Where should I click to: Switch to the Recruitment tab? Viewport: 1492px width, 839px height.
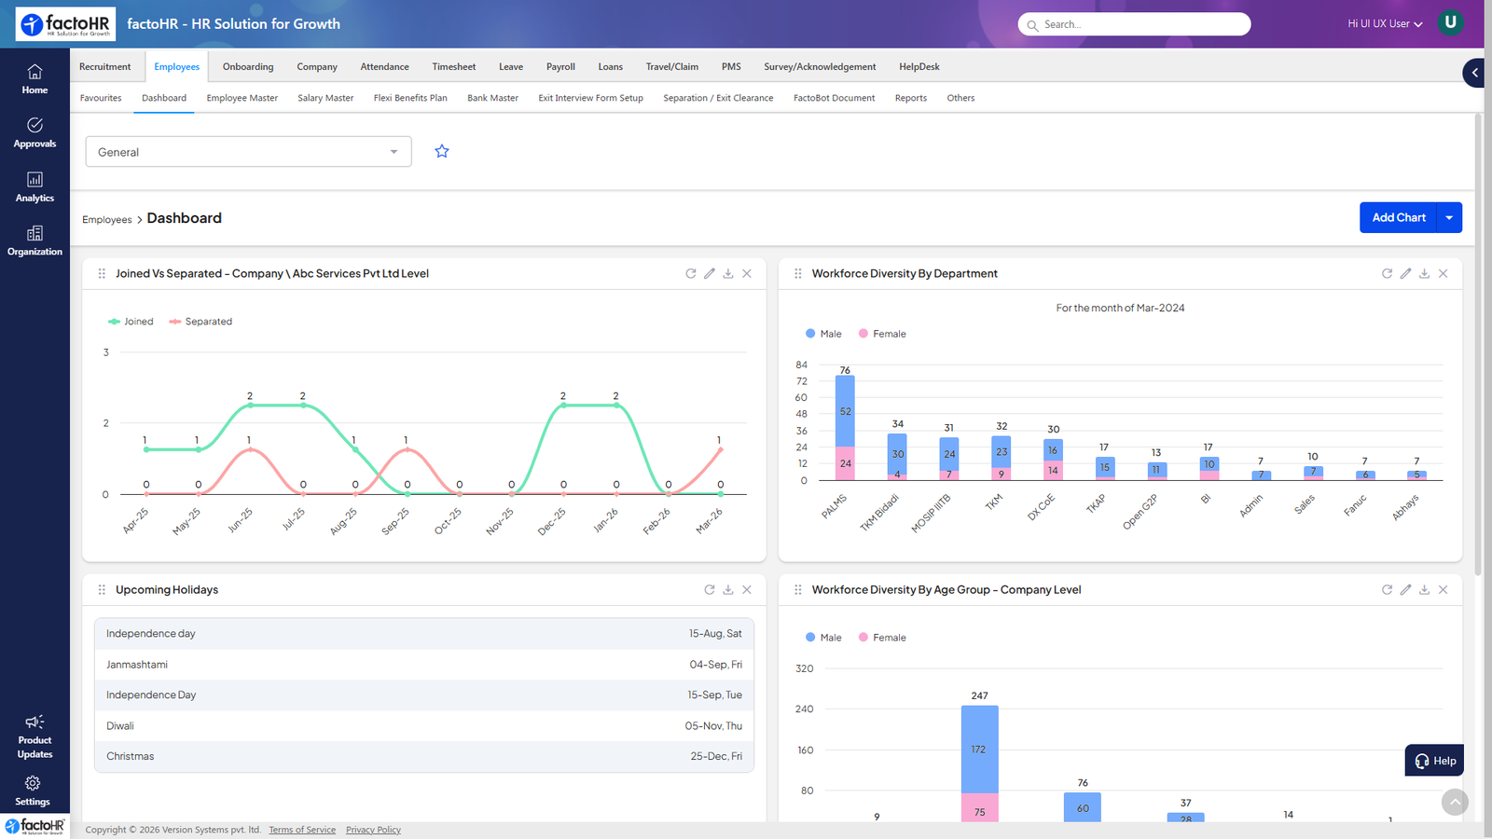point(104,67)
